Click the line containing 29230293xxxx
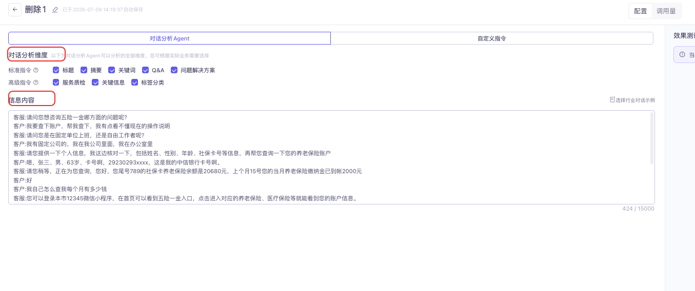The width and height of the screenshot is (695, 291). pyautogui.click(x=117, y=162)
